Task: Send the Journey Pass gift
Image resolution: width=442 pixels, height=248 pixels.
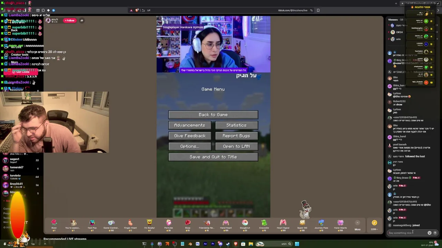Action: 321,225
